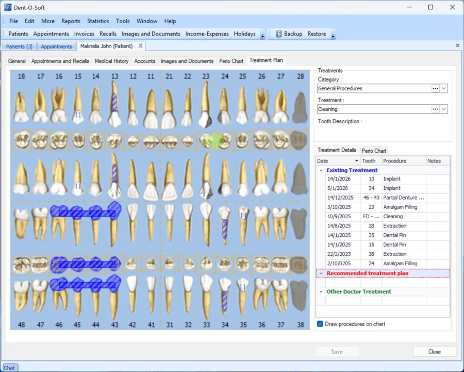This screenshot has height=372, width=464.
Task: Collapse the Existing Treatment section
Action: [321, 170]
